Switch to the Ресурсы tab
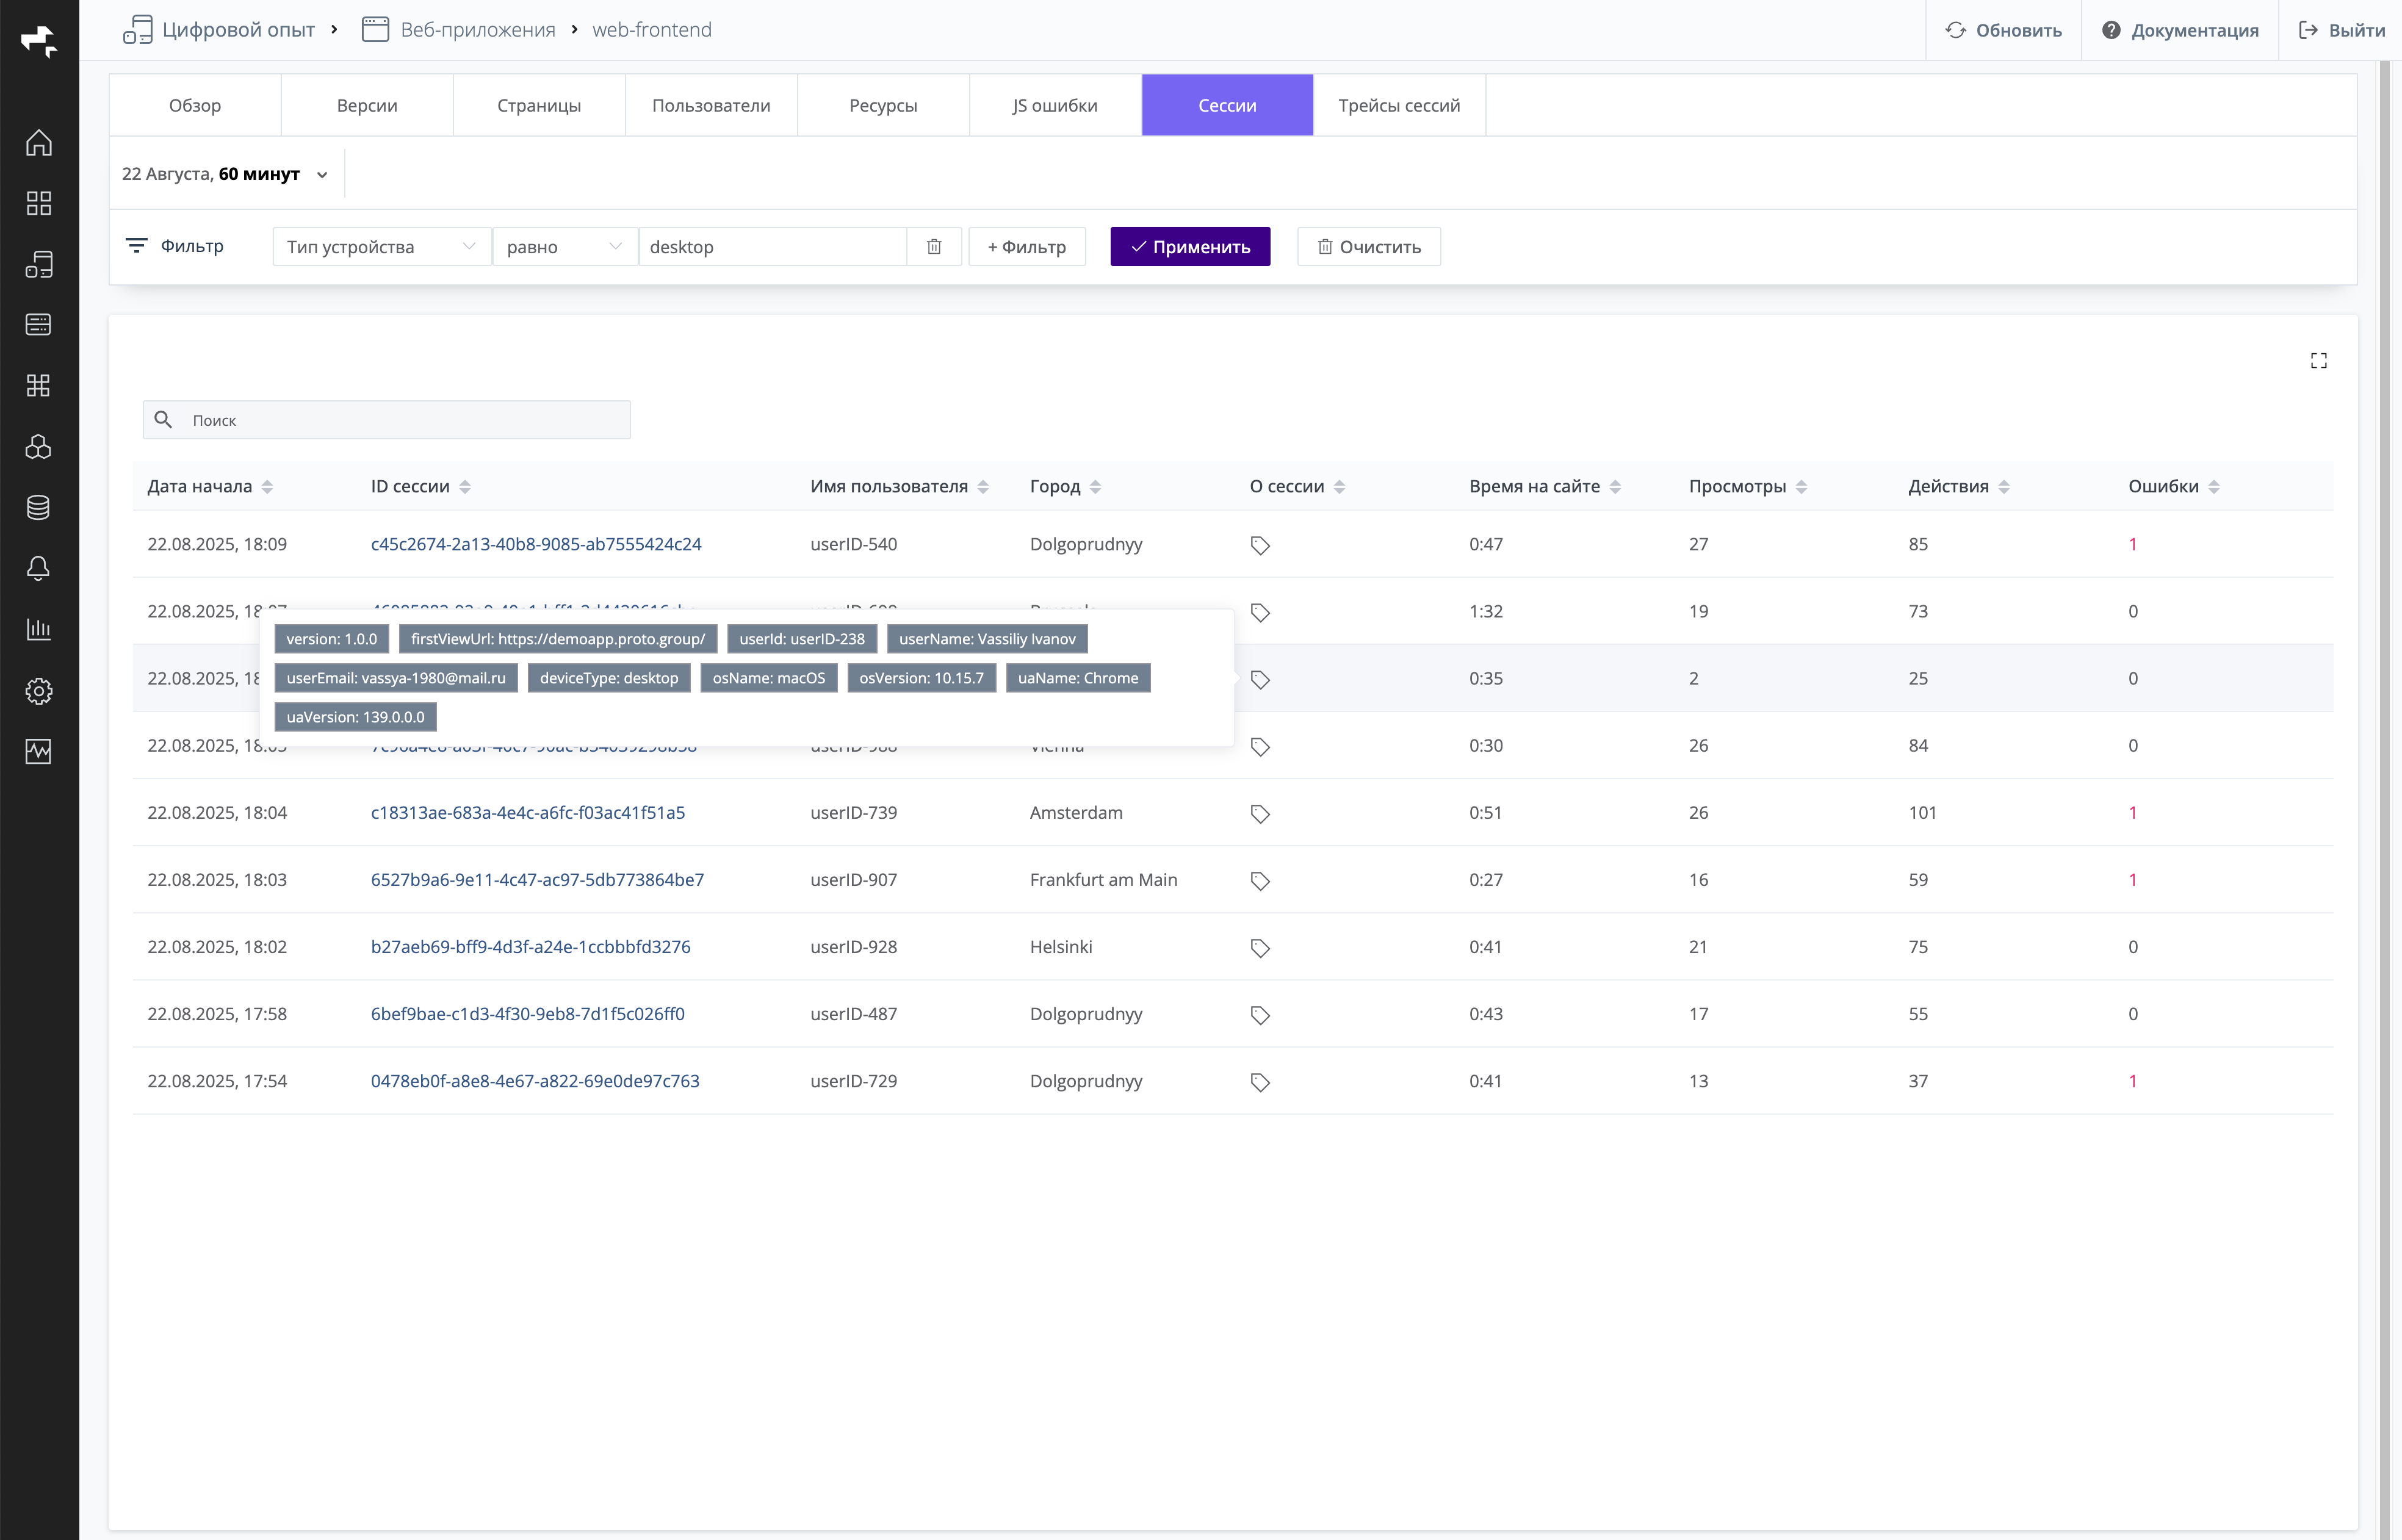 click(883, 105)
